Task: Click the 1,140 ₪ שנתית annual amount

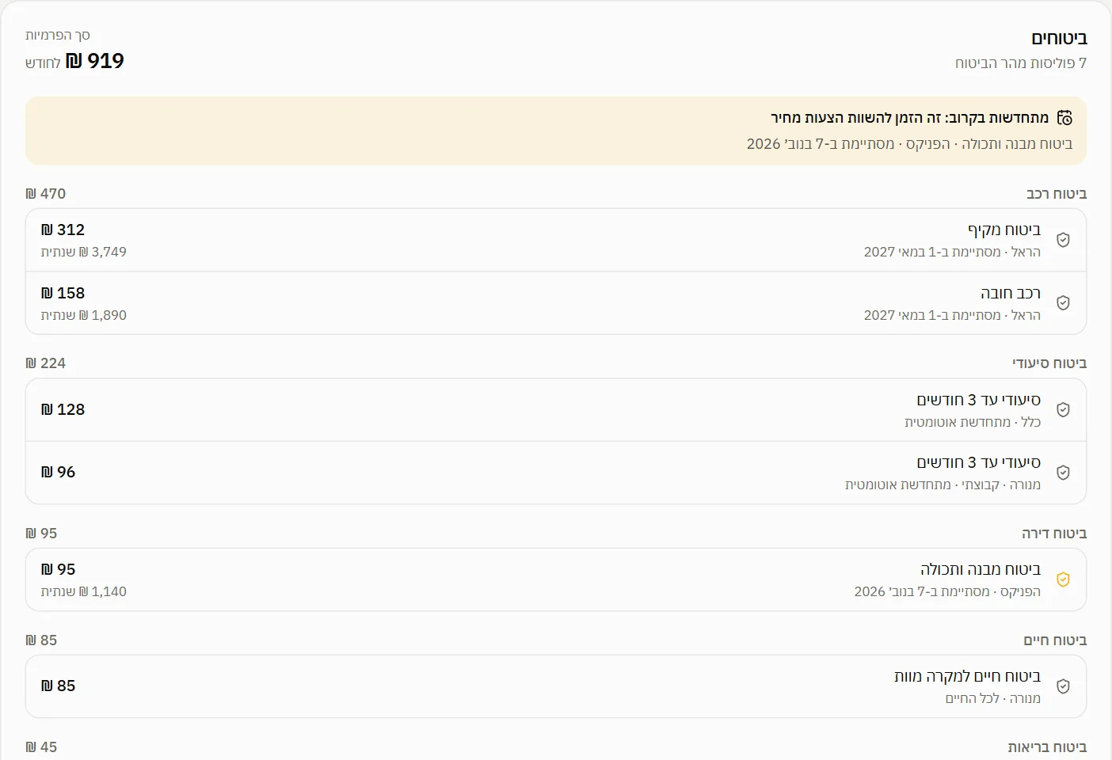Action: pyautogui.click(x=84, y=591)
